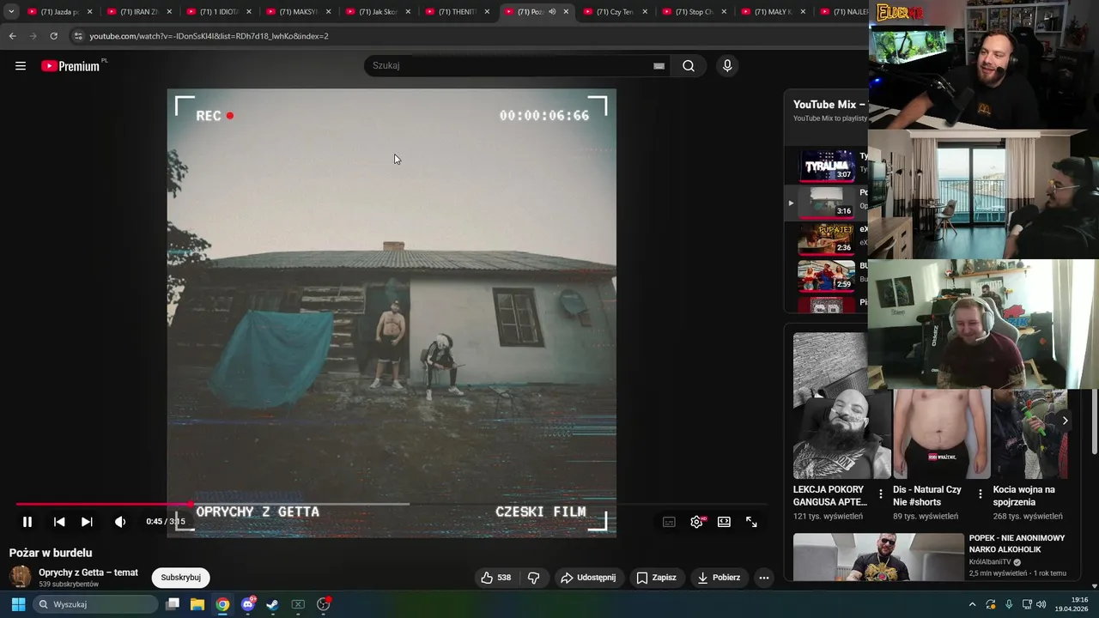The image size is (1099, 618).
Task: Open the on-screen keyboard in search box
Action: point(659,66)
